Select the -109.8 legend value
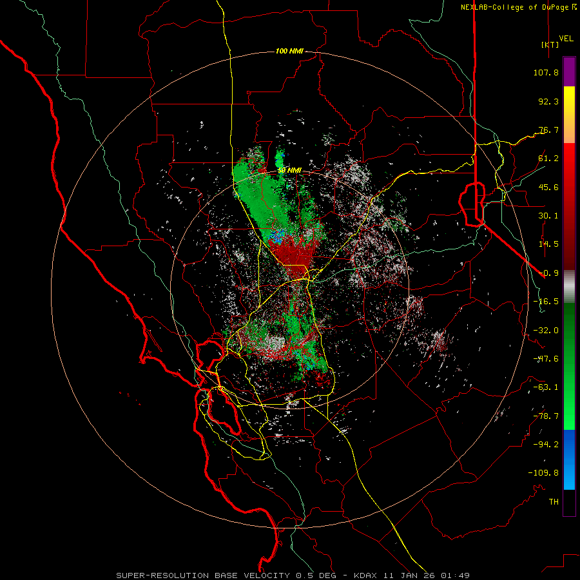The width and height of the screenshot is (580, 580). pos(543,473)
